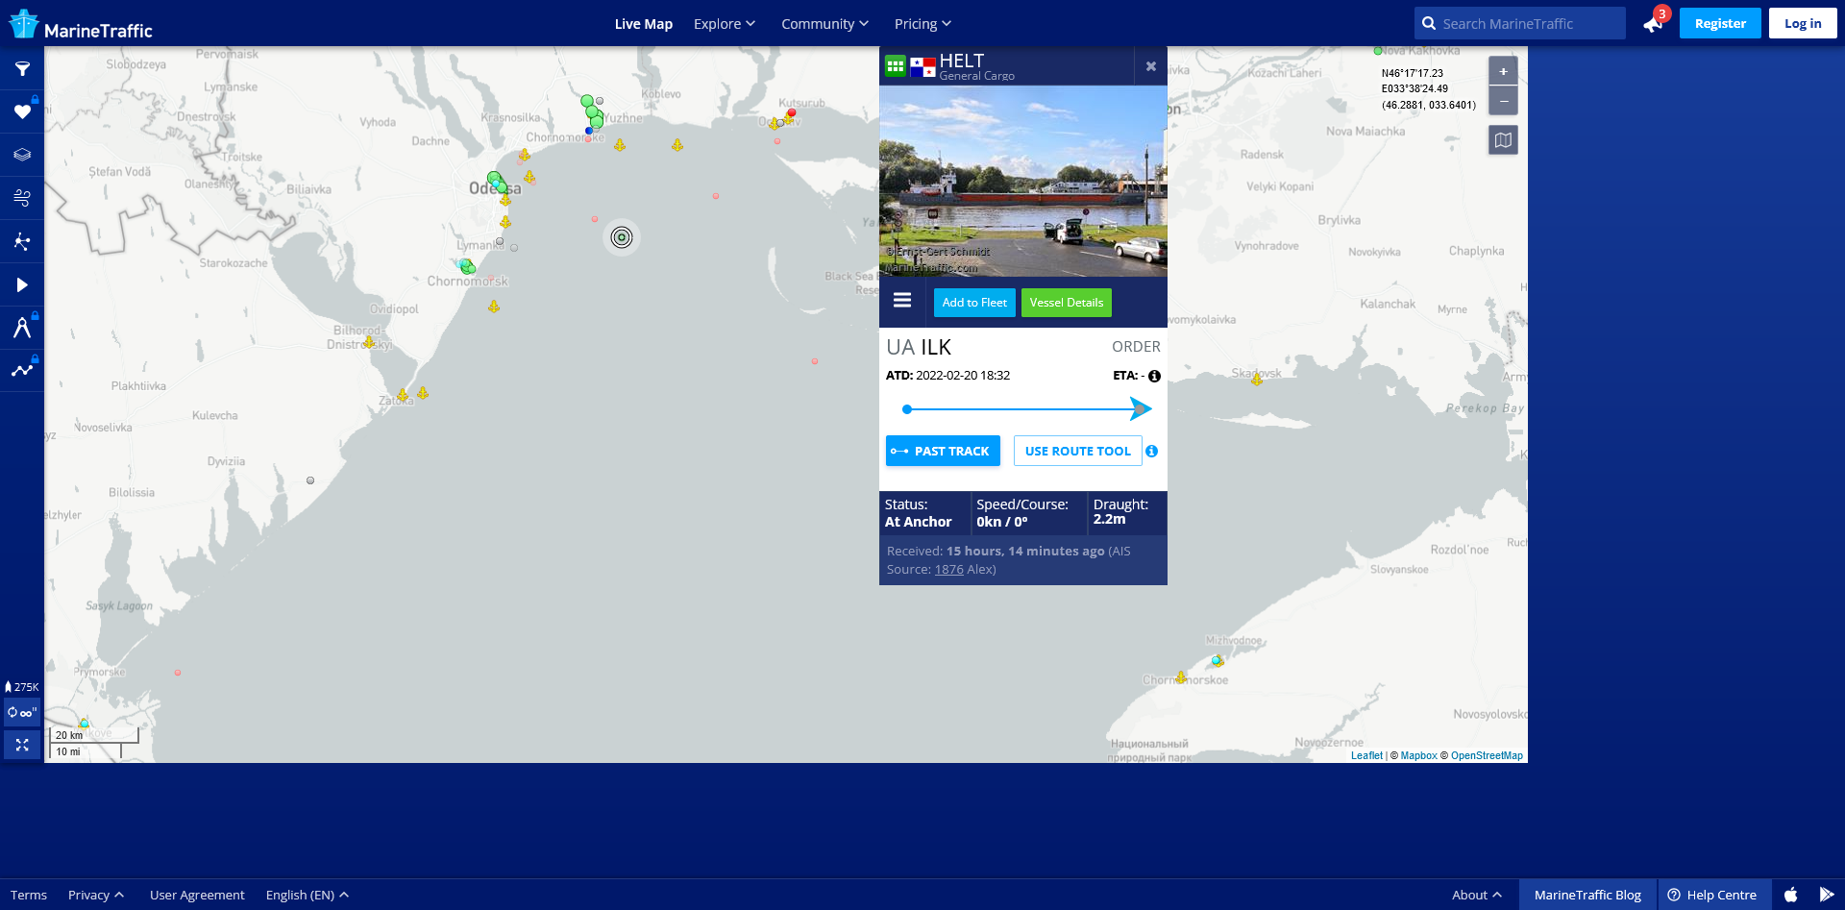
Task: Click the Panama flag icon in popup
Action: (923, 67)
